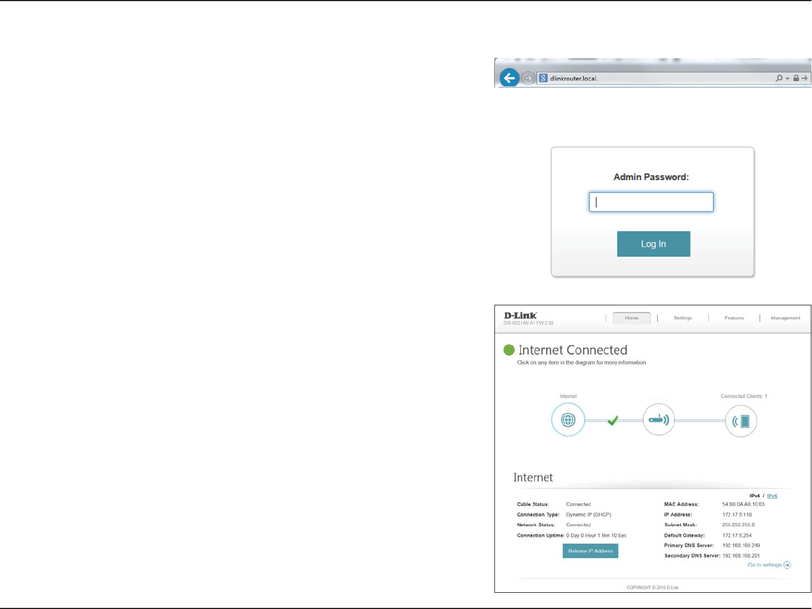Click the "Internet Connected" heading
The image size is (812, 609).
pos(573,350)
